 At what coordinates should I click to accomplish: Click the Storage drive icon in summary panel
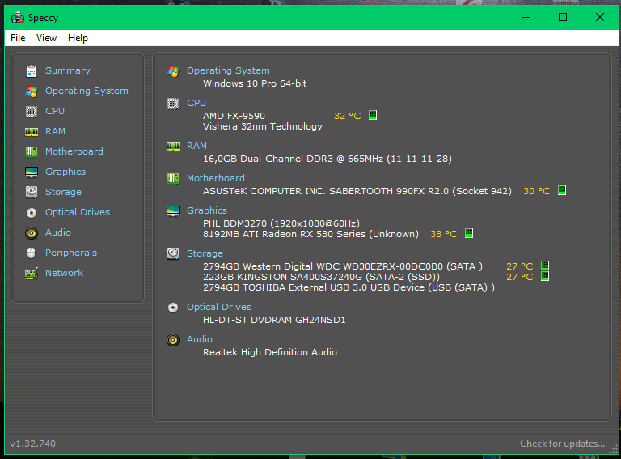(173, 253)
